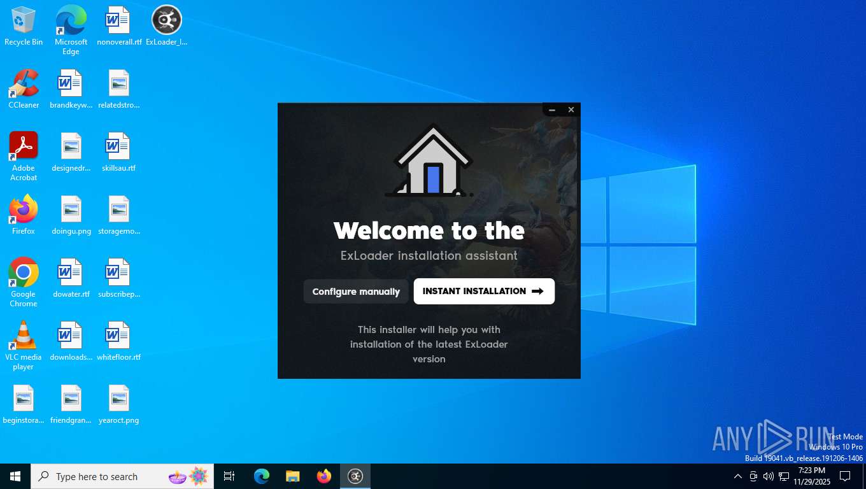This screenshot has height=489, width=866.
Task: Open Firefox from the taskbar
Action: [x=324, y=476]
